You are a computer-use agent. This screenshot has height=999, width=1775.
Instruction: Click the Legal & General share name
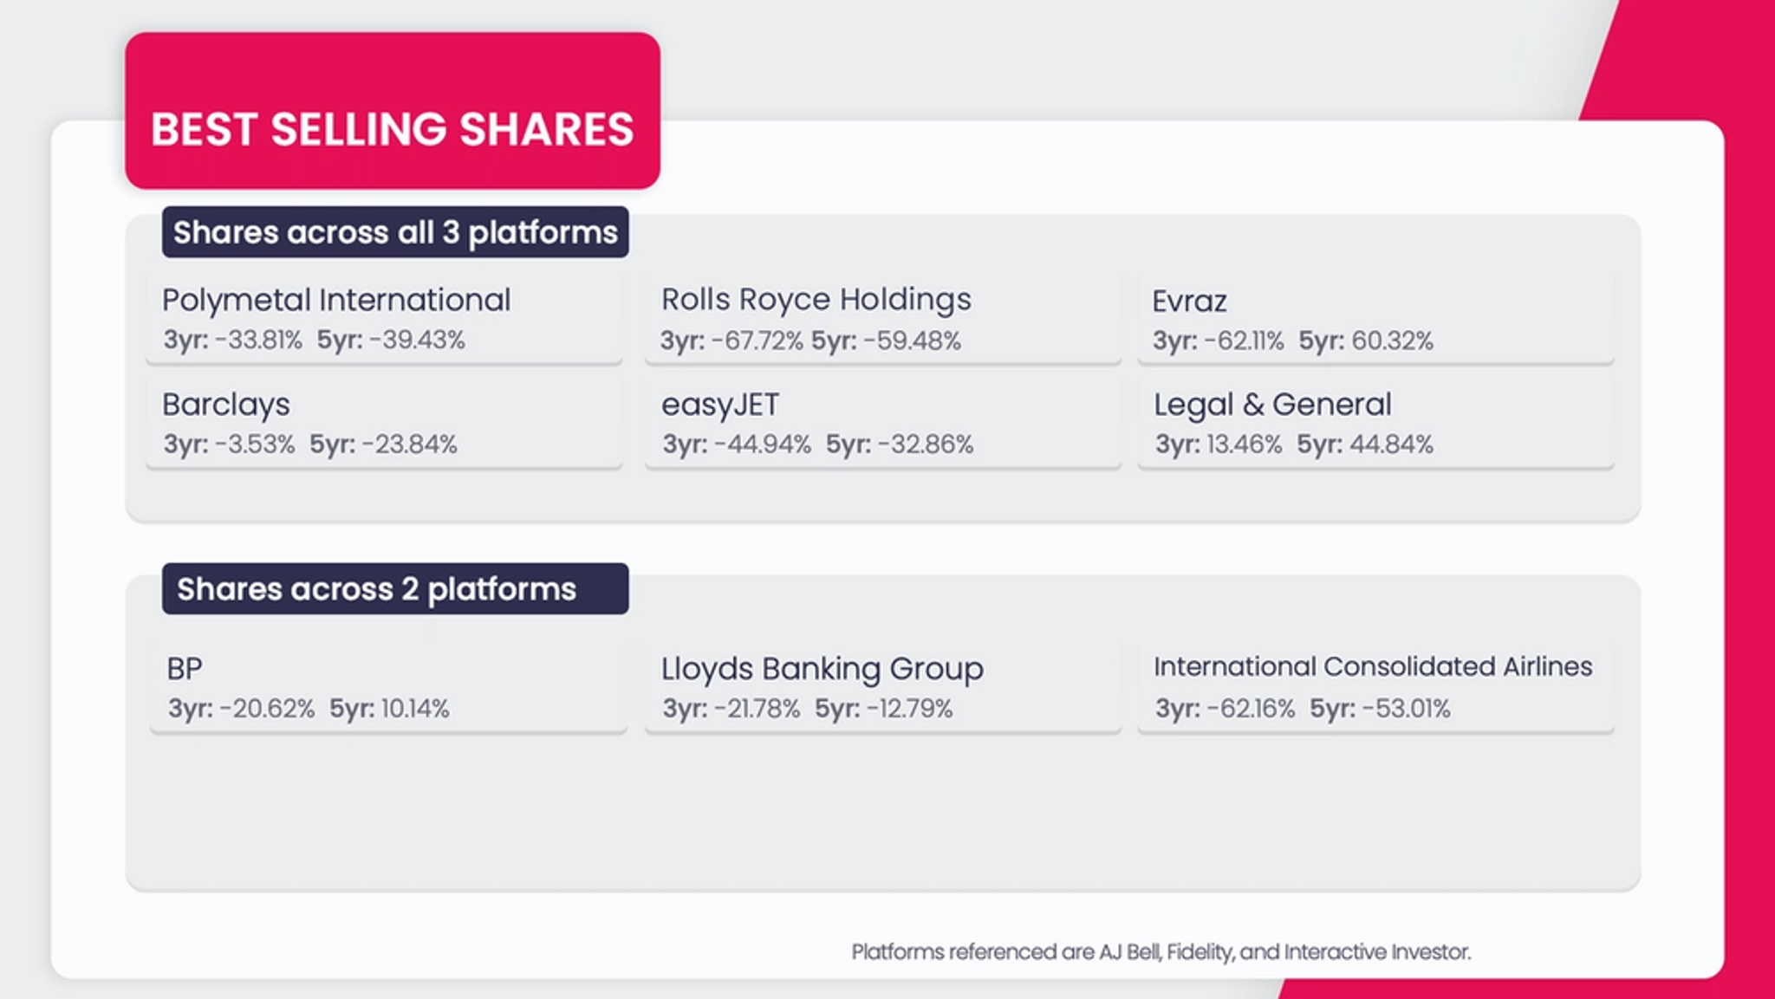1272,405
